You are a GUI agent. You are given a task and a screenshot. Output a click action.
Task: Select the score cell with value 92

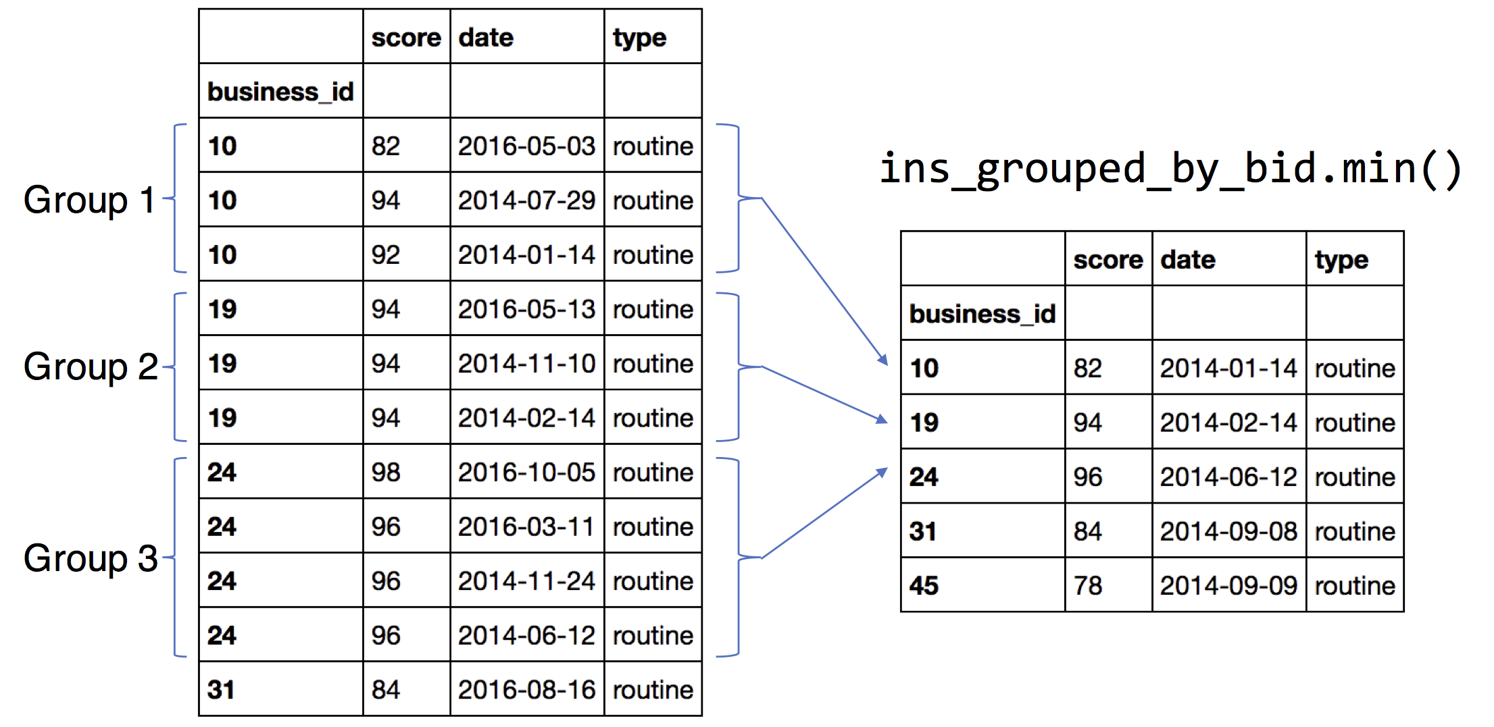pos(386,255)
